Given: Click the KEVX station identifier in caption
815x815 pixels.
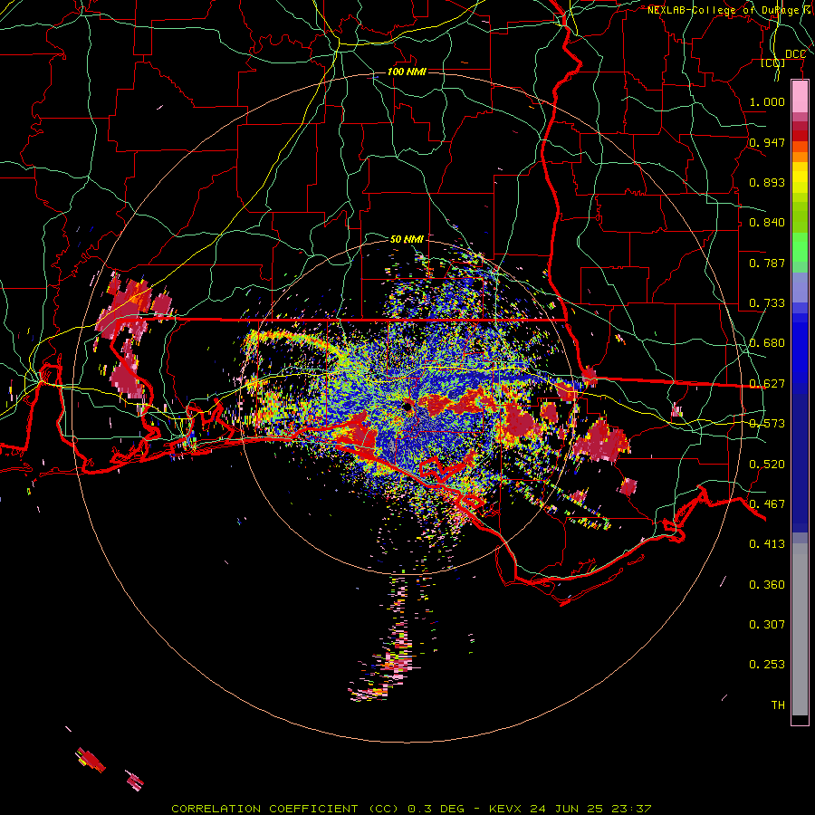Looking at the screenshot, I should [x=507, y=809].
